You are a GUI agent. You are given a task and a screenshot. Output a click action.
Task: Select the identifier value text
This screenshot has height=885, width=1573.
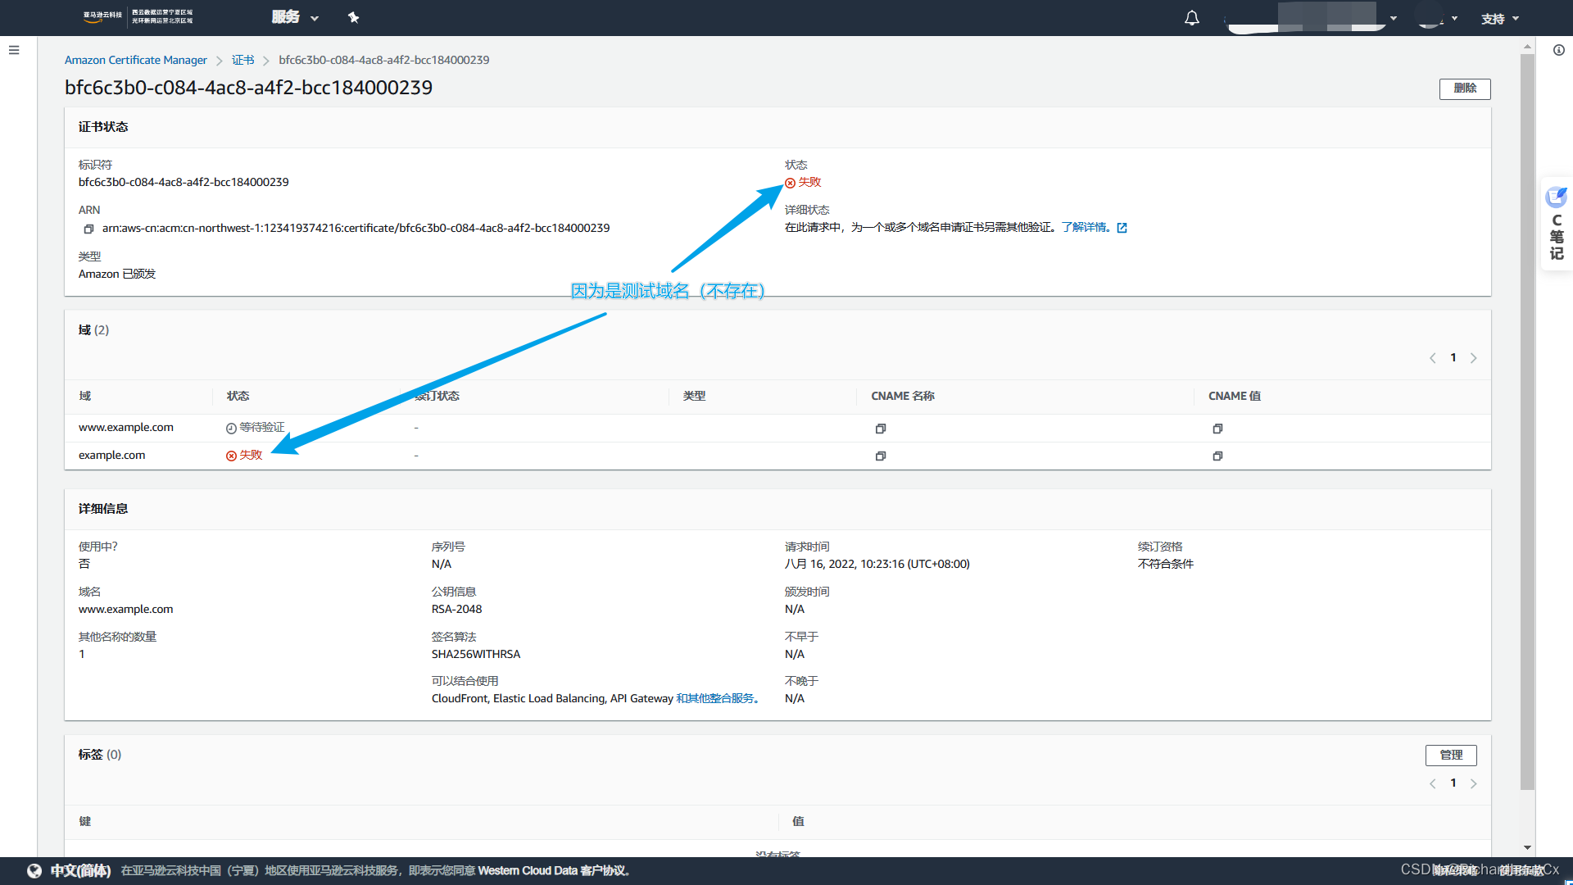[184, 182]
